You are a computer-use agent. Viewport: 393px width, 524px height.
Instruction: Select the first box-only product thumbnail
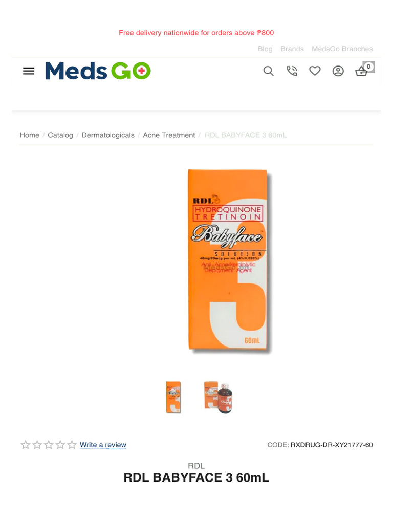(x=173, y=397)
